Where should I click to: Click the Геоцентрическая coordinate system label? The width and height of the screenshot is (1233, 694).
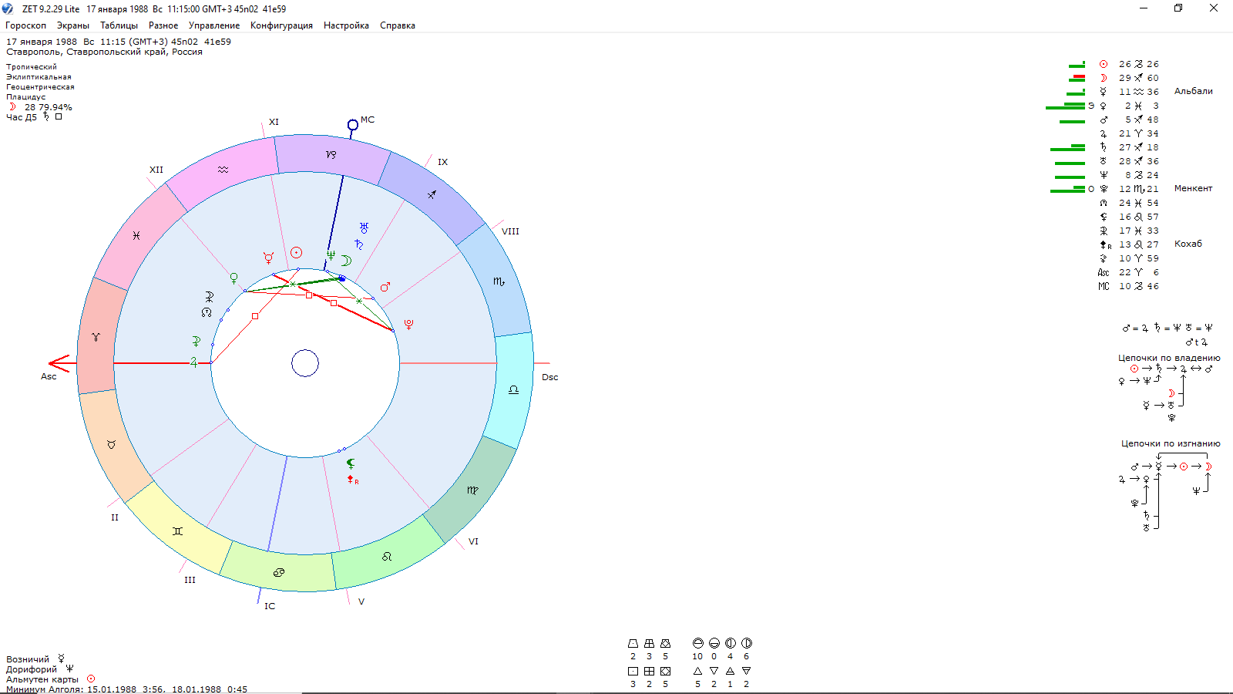[40, 87]
